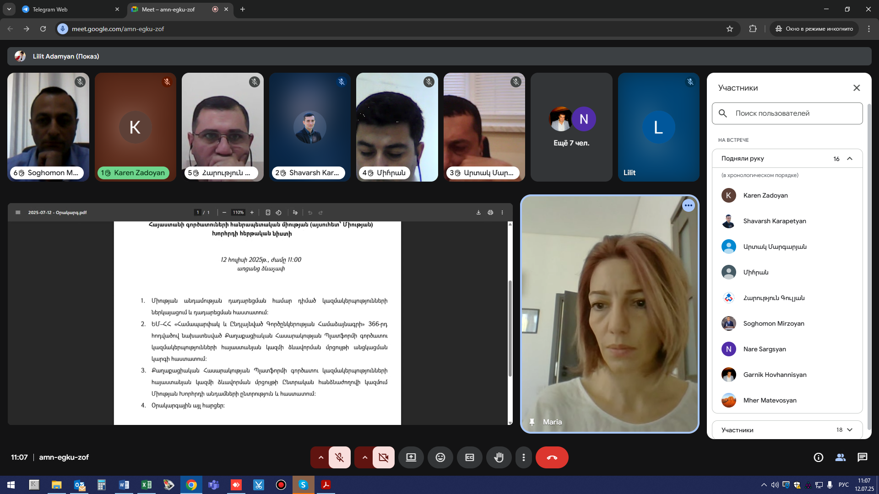Select Nare Sargsyan in participants list

[x=787, y=349]
